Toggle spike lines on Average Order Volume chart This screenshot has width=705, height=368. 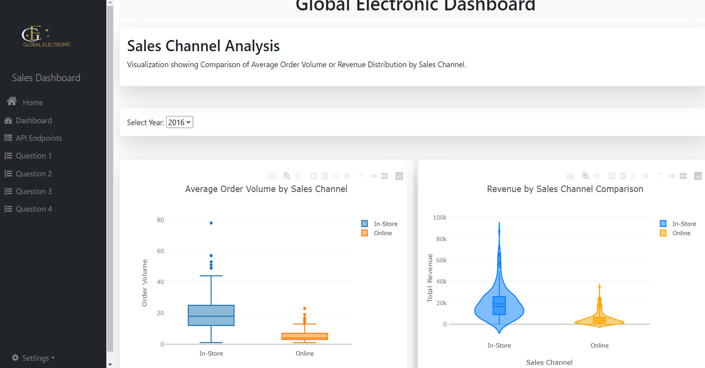[361, 176]
